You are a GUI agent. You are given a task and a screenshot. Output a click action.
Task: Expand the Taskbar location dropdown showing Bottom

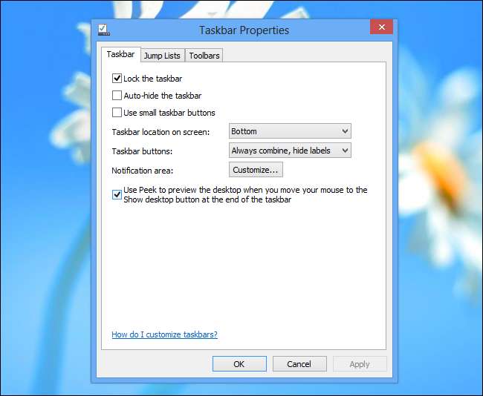pos(290,131)
